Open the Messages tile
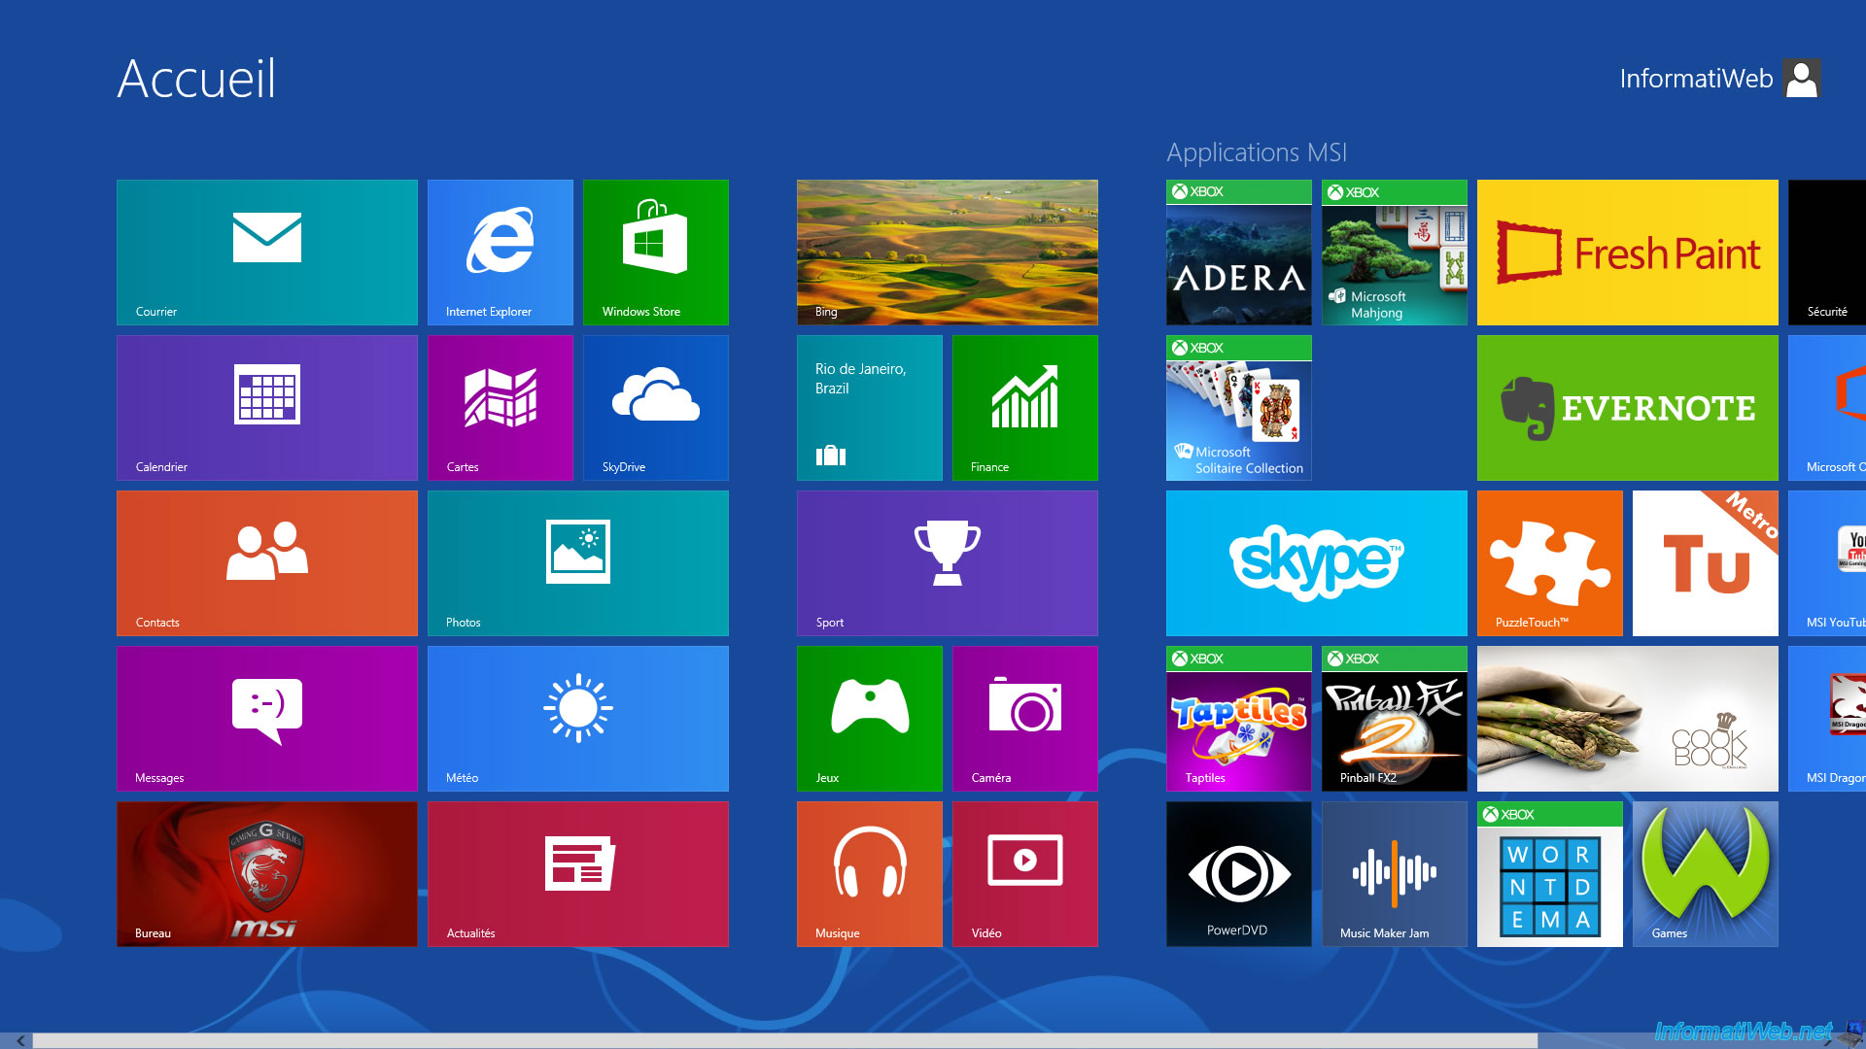1866x1049 pixels. [x=267, y=719]
